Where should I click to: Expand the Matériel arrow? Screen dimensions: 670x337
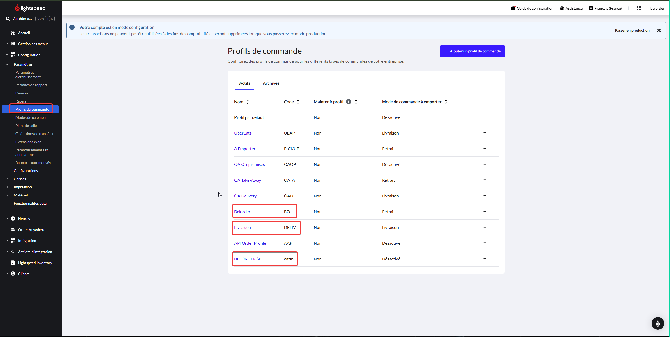(7, 195)
